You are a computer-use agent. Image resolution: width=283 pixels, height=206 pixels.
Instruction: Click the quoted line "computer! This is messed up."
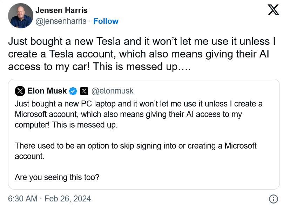66,125
